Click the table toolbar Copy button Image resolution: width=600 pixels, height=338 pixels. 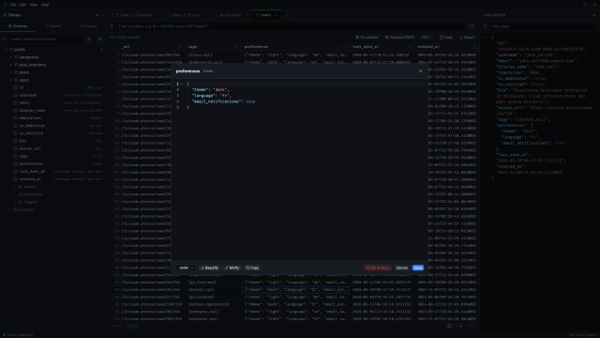446,38
